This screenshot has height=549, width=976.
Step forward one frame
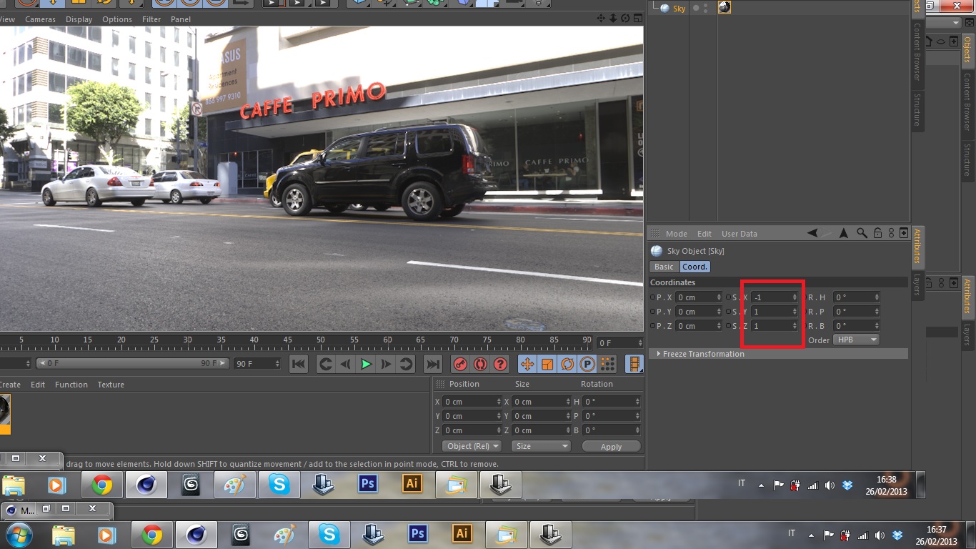pyautogui.click(x=386, y=364)
